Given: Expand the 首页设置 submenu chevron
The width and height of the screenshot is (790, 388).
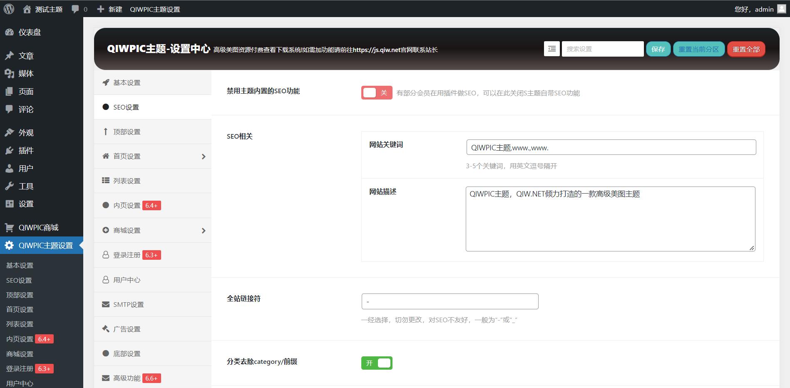Looking at the screenshot, I should point(204,157).
